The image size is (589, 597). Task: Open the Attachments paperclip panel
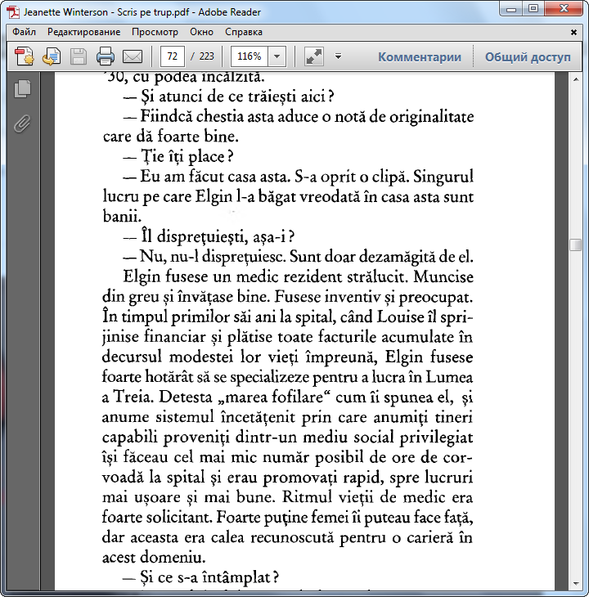22,123
